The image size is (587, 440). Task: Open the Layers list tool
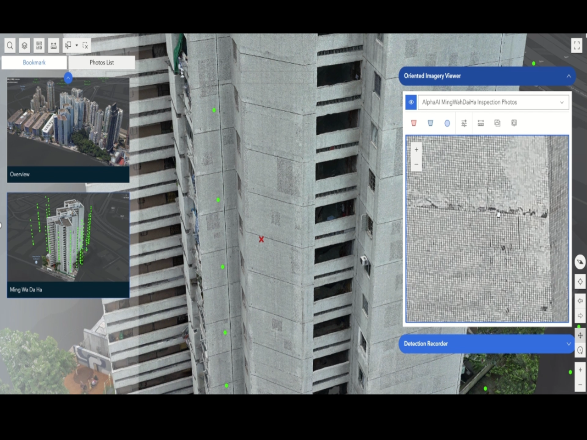(x=25, y=45)
